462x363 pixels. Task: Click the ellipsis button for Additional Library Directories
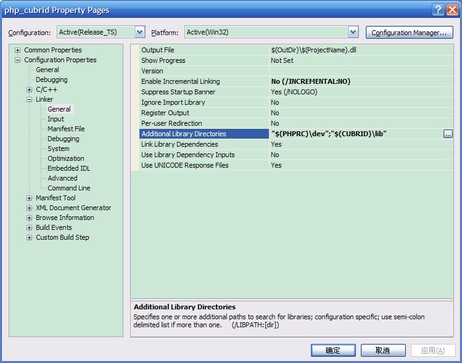448,134
